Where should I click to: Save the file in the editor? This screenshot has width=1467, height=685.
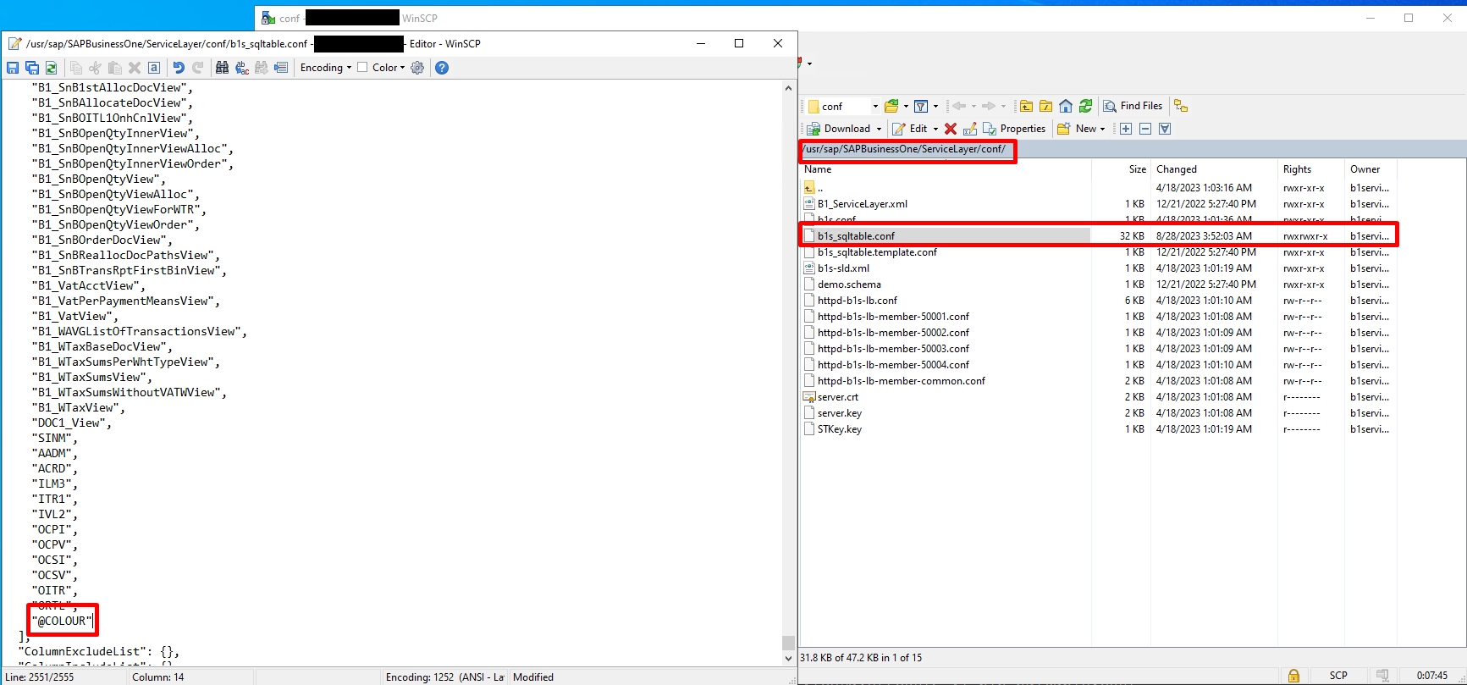13,68
